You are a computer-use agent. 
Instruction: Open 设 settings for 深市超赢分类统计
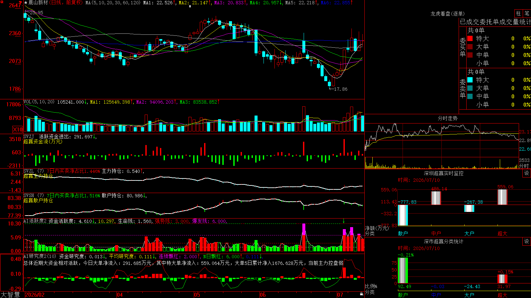pos(527,241)
